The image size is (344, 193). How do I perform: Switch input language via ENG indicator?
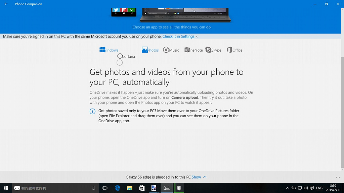click(319, 188)
